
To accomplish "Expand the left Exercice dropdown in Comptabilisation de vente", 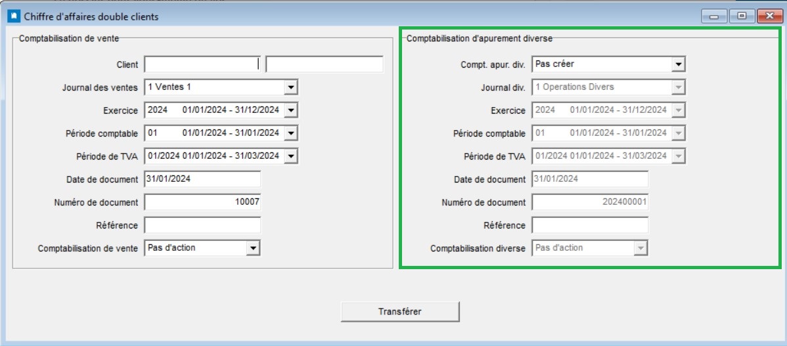I will (290, 110).
